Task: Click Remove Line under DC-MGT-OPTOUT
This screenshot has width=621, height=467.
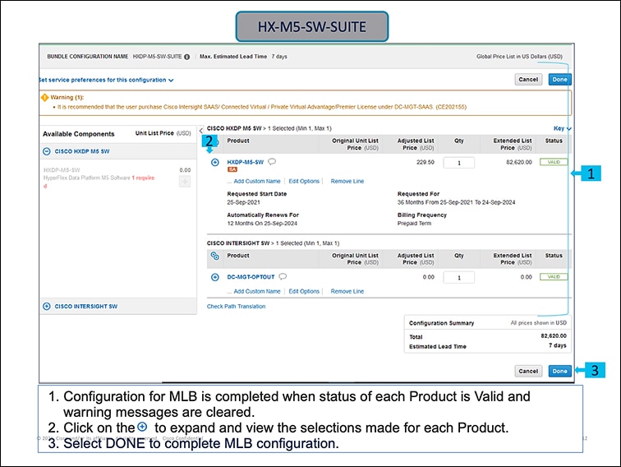Action: (347, 291)
